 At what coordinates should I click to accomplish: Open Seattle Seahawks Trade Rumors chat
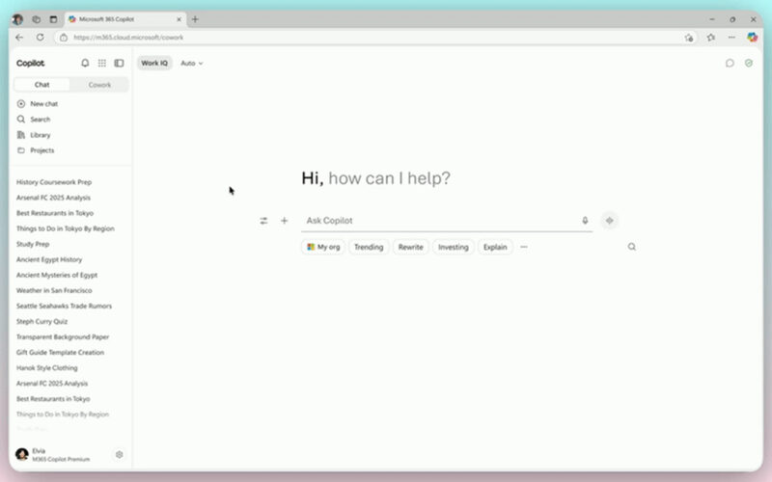pos(64,306)
